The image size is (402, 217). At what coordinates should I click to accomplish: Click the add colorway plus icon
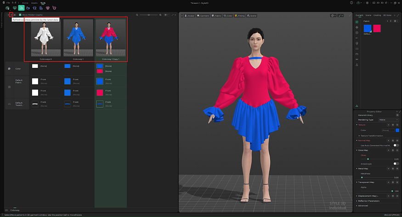click(x=7, y=15)
